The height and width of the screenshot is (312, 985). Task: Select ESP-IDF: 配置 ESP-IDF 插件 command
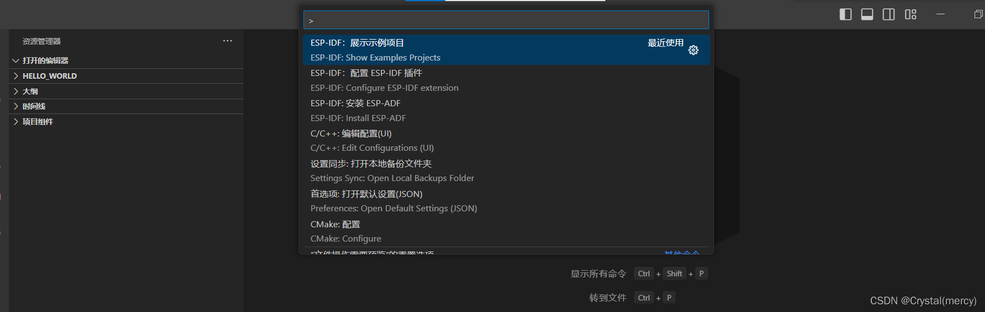tap(506, 80)
